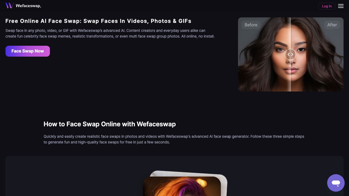Viewport: 349px width, 196px height.
Task: Open the hamburger menu icon
Action: 341,6
